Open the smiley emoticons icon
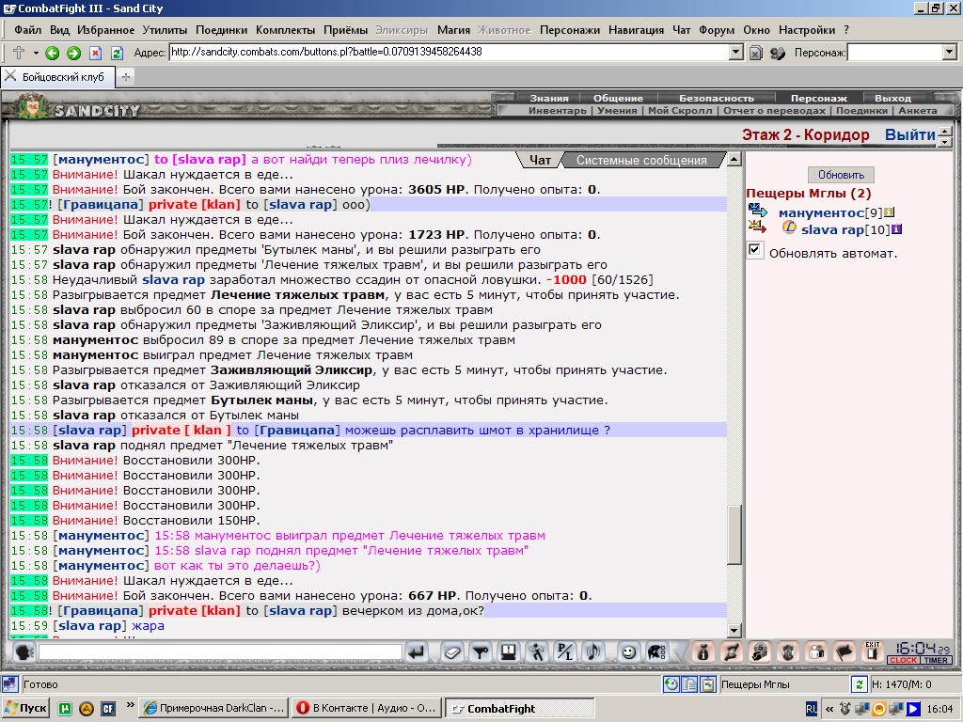The height and width of the screenshot is (722, 963). (627, 652)
